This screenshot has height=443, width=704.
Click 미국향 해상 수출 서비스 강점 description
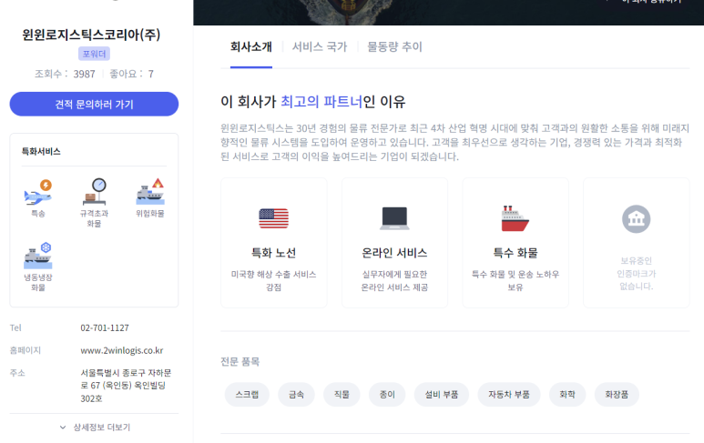tap(273, 281)
